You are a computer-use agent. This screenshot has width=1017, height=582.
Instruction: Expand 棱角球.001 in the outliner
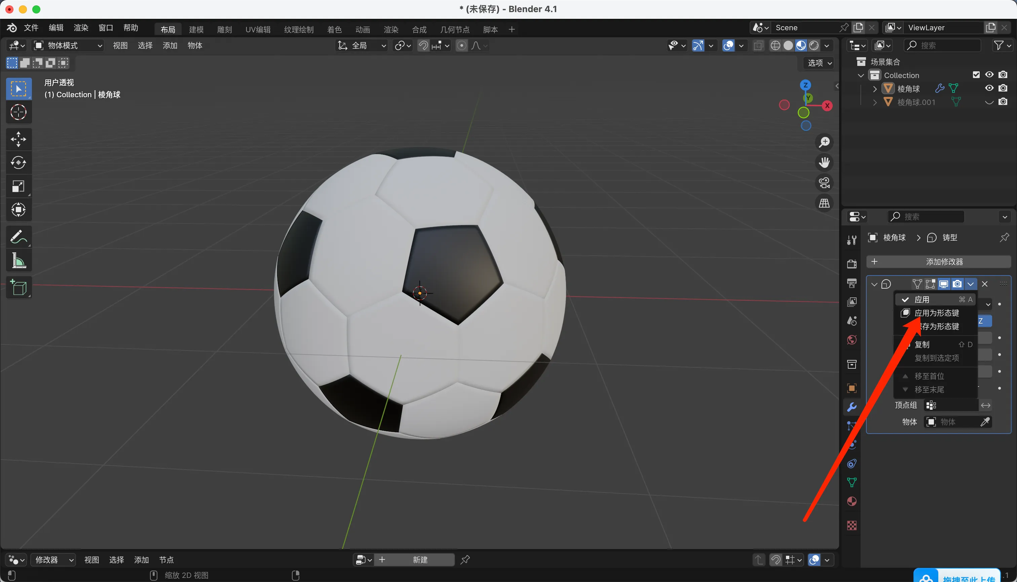[x=875, y=102]
